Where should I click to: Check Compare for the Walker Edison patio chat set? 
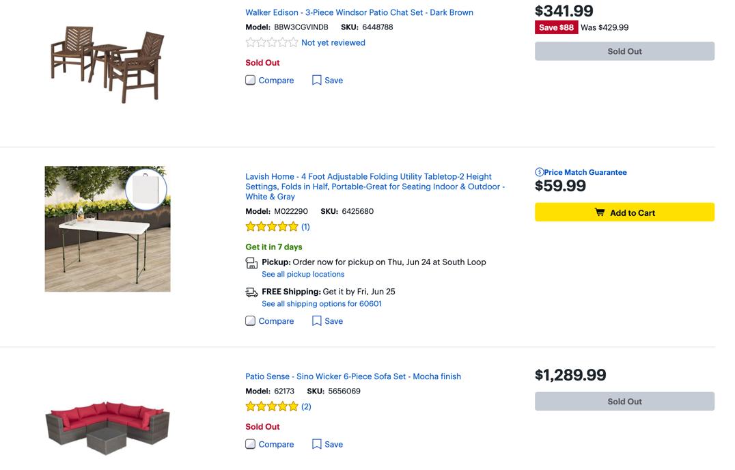pyautogui.click(x=250, y=80)
